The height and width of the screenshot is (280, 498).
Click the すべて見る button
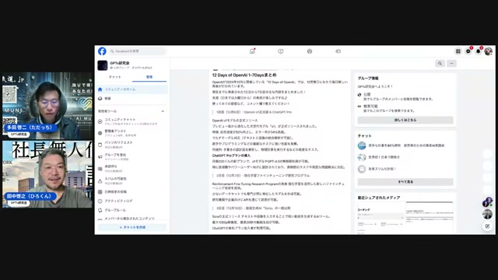point(405,182)
